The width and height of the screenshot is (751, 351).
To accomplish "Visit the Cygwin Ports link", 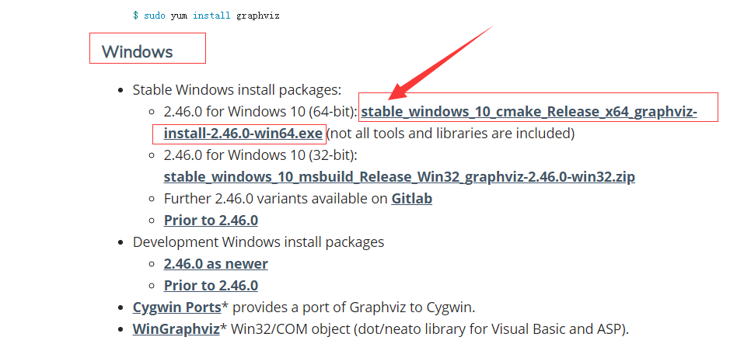I will coord(176,308).
